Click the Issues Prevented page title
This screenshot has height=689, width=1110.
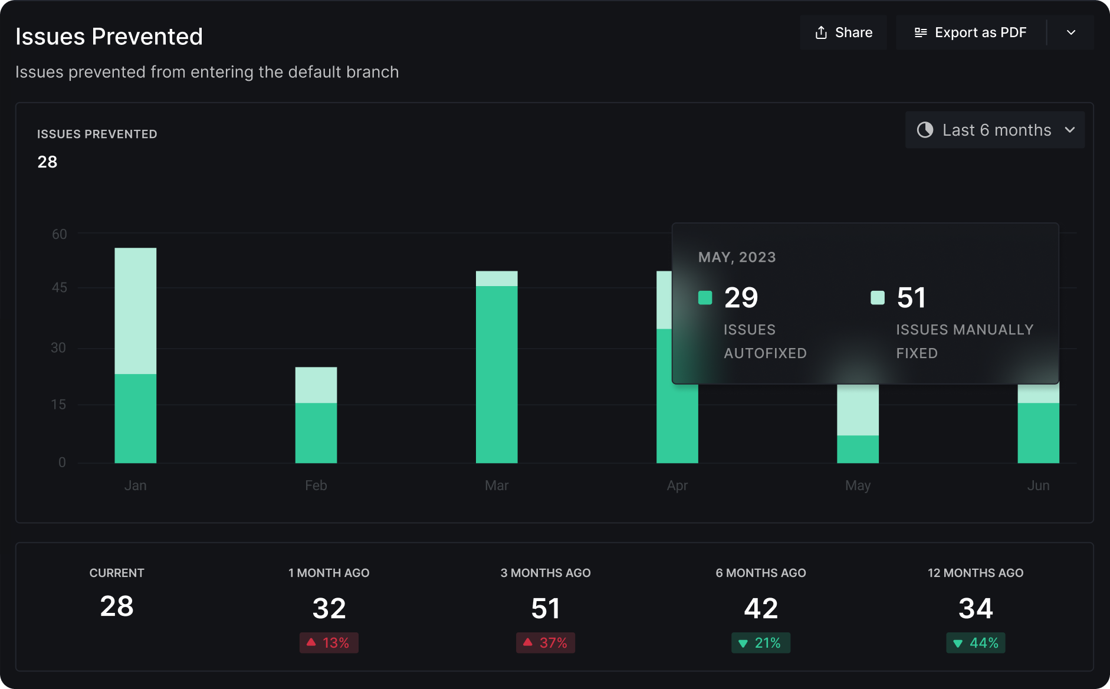(109, 37)
